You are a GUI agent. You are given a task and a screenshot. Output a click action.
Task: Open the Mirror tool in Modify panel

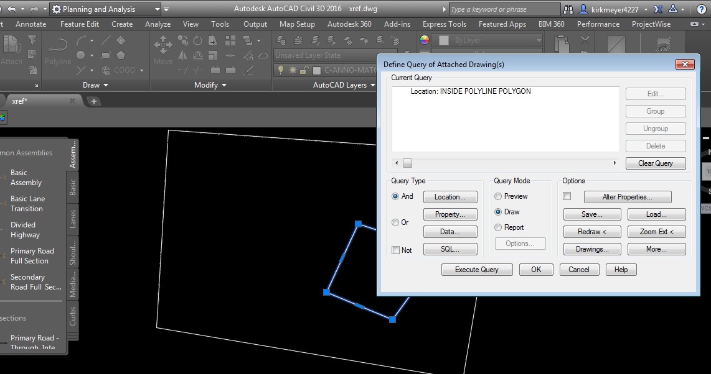click(182, 55)
